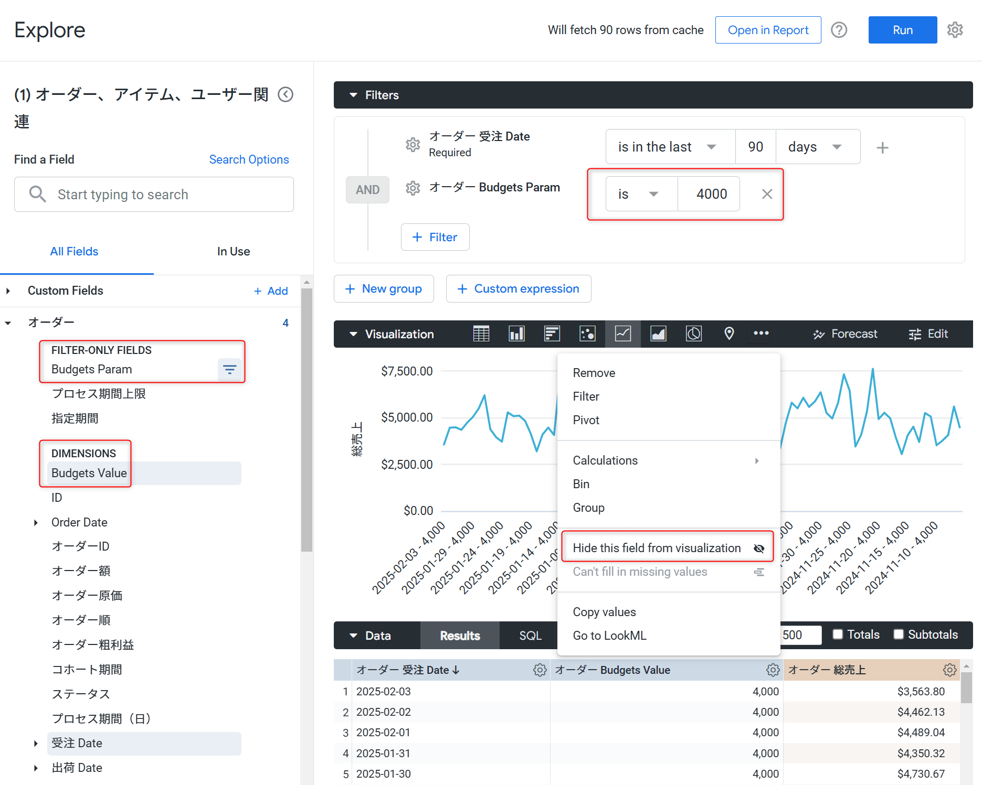Select the map visualization icon
Screen dimensions: 982x785
tap(729, 334)
